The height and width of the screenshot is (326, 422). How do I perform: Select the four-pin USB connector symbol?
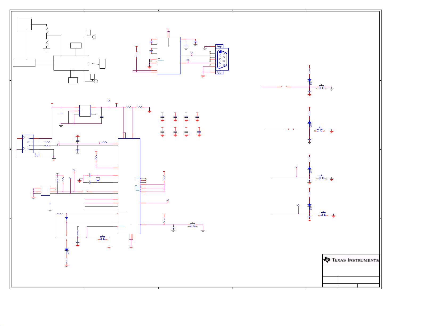[28, 144]
